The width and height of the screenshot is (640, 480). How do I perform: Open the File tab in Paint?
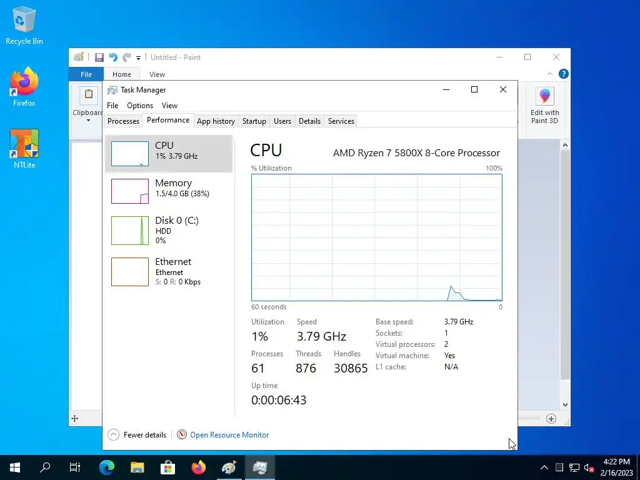pos(86,74)
